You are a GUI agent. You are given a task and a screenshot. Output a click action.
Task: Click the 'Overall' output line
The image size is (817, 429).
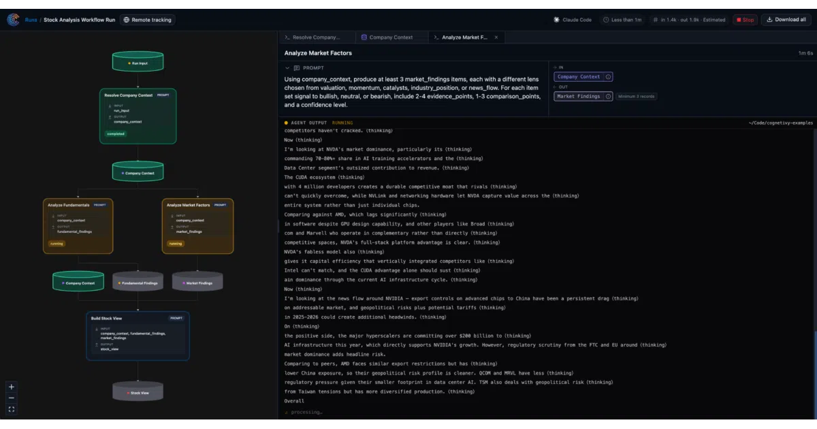pos(293,401)
